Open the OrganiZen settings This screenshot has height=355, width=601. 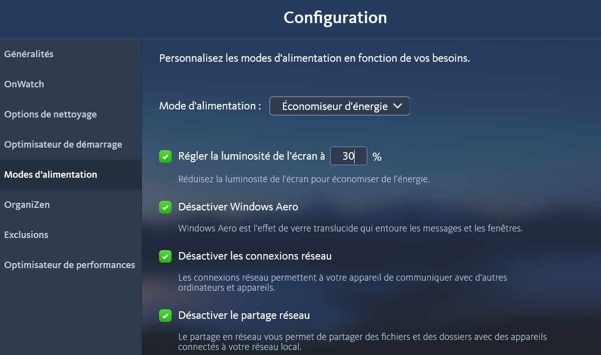point(28,204)
